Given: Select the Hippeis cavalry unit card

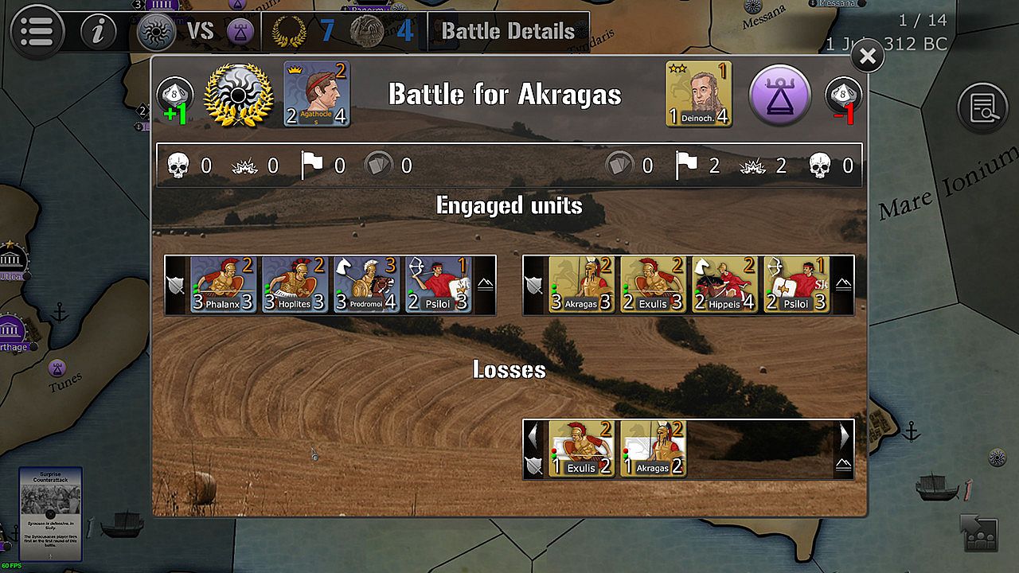Looking at the screenshot, I should (x=724, y=284).
